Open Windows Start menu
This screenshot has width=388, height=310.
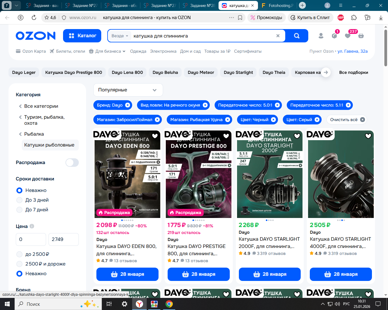coord(7,304)
